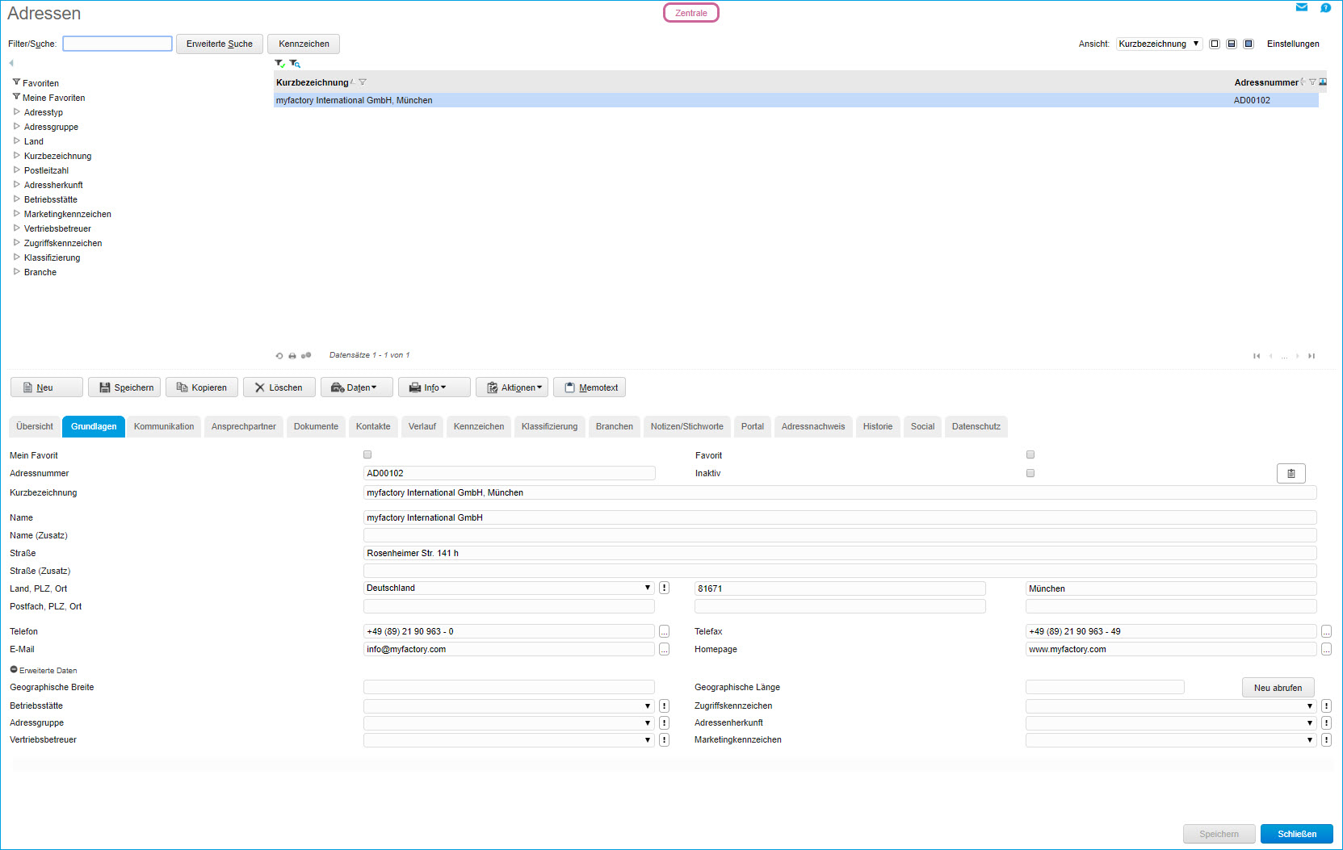Expand the Adressgruppe tree node

[x=17, y=127]
